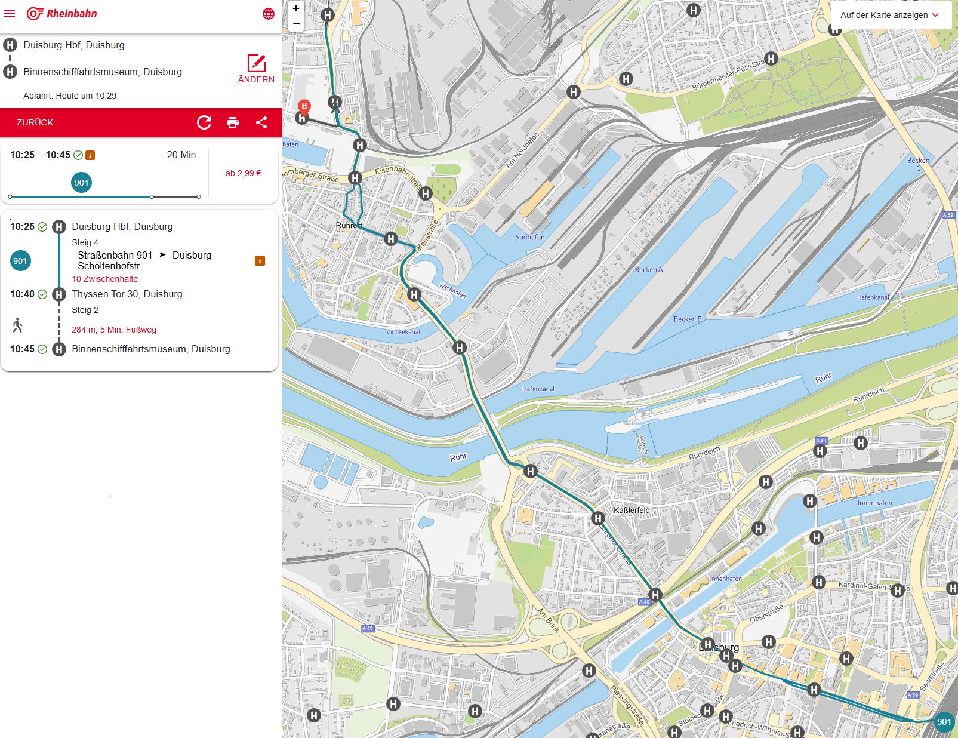The height and width of the screenshot is (738, 958).
Task: Click the 901 tram badge on map
Action: click(x=944, y=722)
